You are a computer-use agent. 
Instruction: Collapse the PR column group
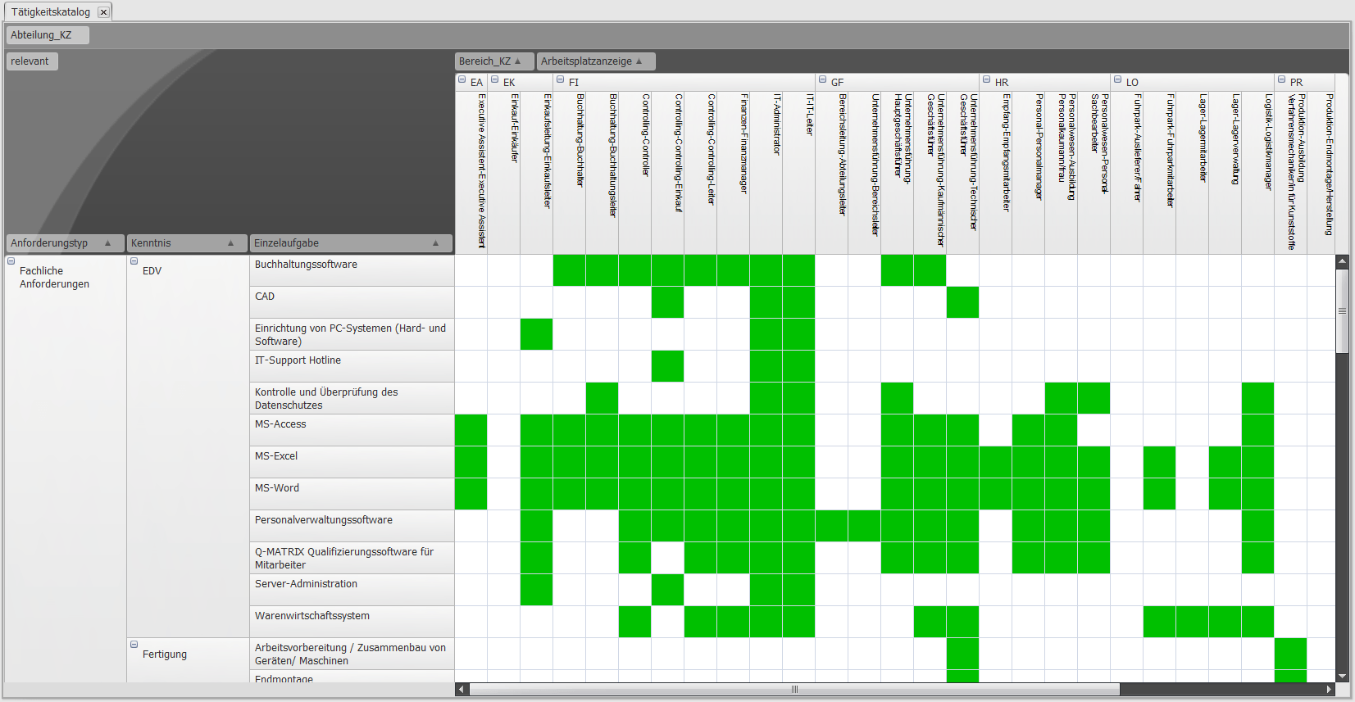click(1282, 80)
